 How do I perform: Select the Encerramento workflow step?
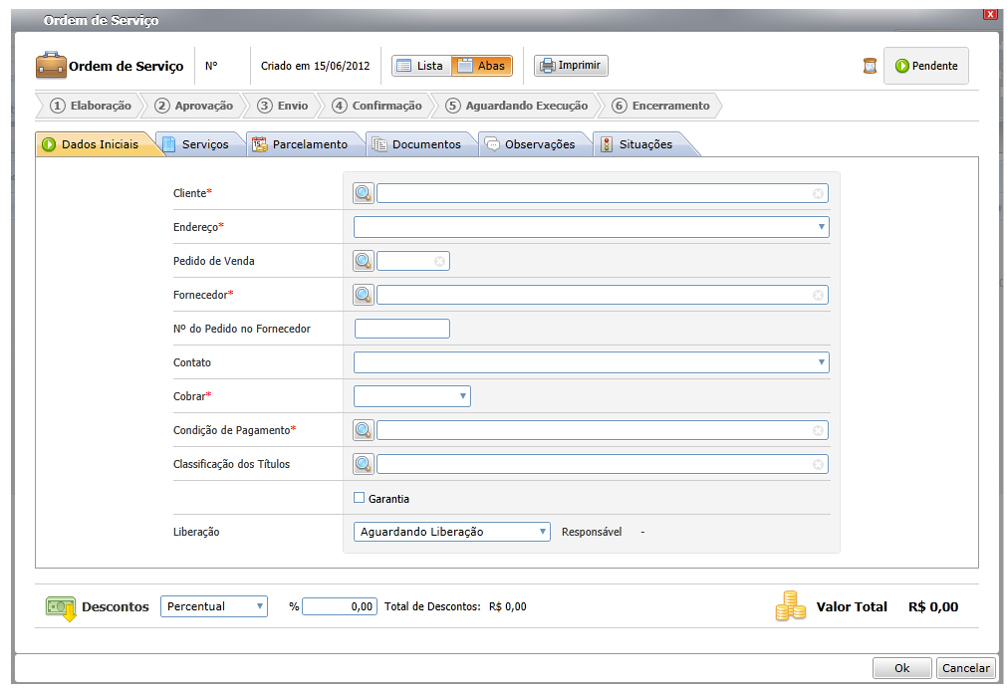tap(661, 106)
